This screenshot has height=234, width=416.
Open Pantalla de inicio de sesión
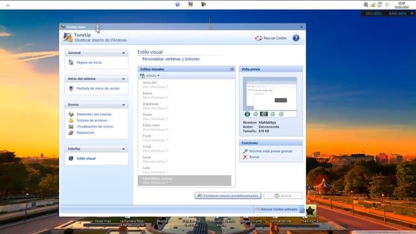tap(98, 88)
